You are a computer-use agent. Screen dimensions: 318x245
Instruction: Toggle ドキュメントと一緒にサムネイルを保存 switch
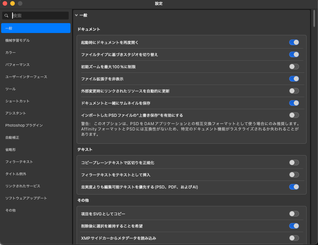tap(294, 103)
